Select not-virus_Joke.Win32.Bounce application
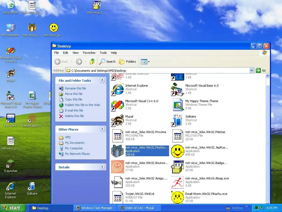The image size is (282, 212). point(140,166)
